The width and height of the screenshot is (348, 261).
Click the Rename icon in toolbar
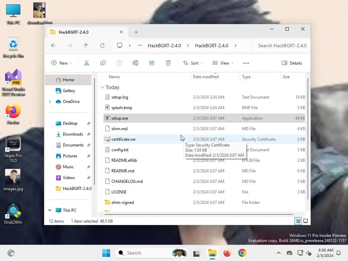tap(135, 63)
